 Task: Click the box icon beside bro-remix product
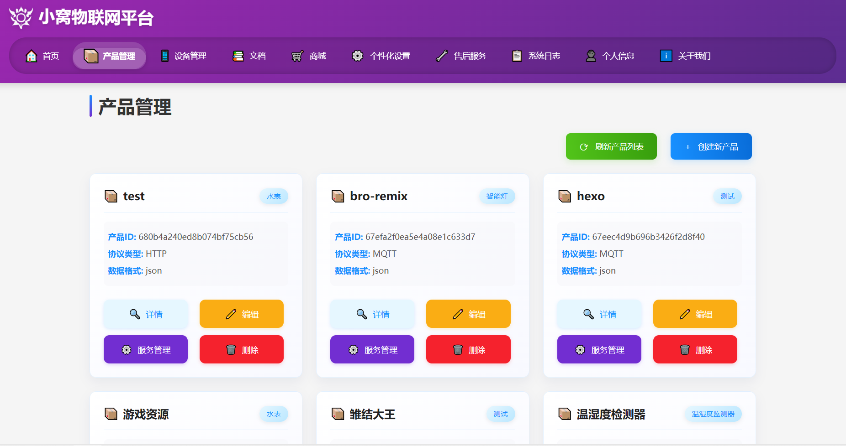point(338,196)
